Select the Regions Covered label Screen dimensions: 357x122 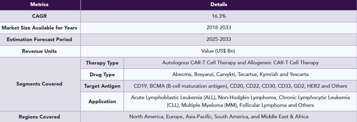coord(39,117)
